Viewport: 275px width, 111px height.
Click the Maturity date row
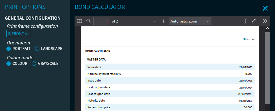(170, 101)
